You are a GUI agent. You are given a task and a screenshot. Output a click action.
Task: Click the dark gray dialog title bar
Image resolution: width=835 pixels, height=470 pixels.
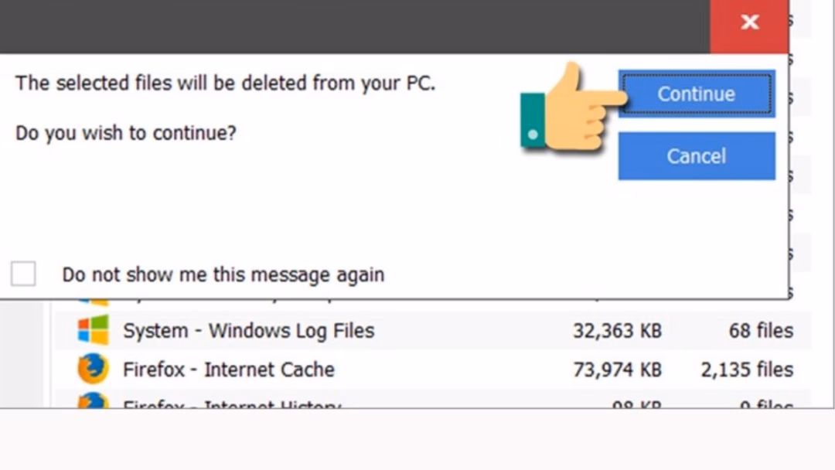coord(348,25)
